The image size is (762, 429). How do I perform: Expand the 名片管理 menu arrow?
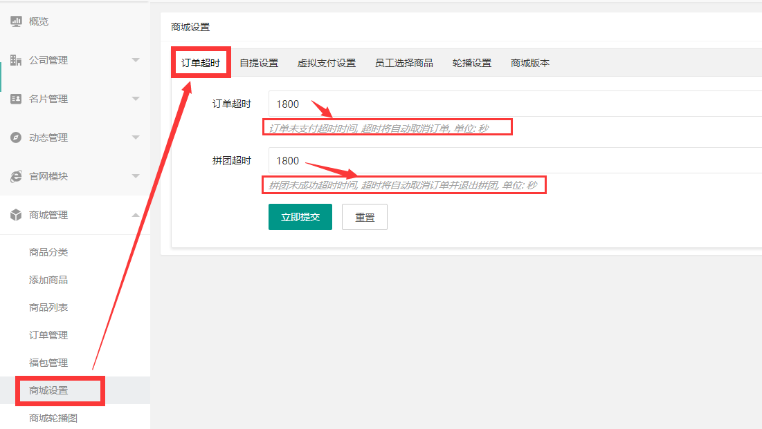[x=136, y=99]
